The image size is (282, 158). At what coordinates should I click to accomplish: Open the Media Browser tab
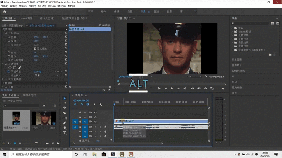[x=30, y=95]
